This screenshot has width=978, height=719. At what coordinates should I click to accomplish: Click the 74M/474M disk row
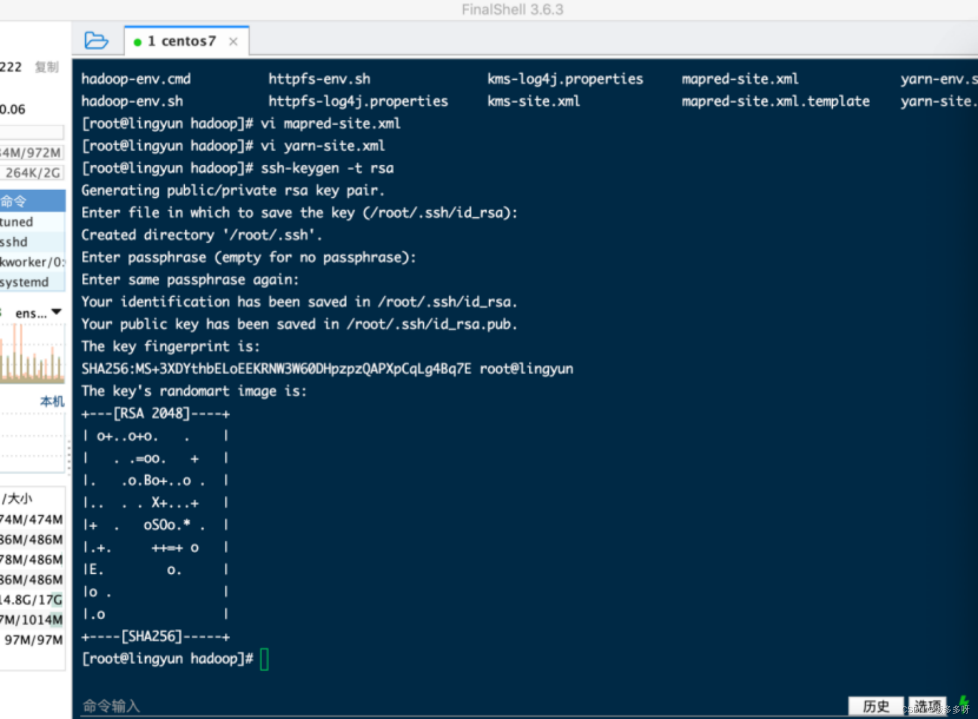click(x=32, y=519)
